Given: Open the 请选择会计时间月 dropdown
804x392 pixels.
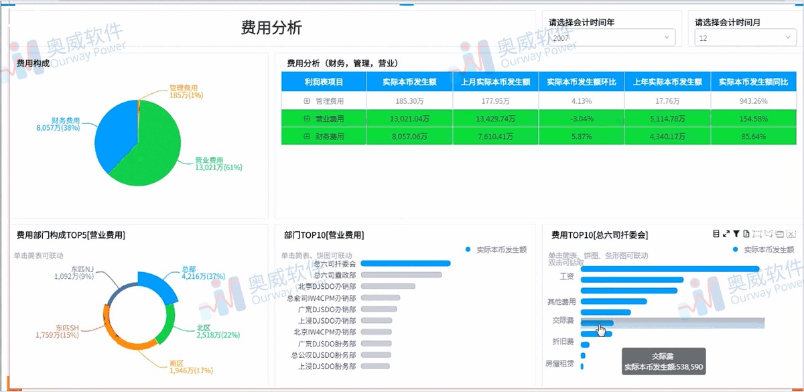Looking at the screenshot, I should (744, 38).
